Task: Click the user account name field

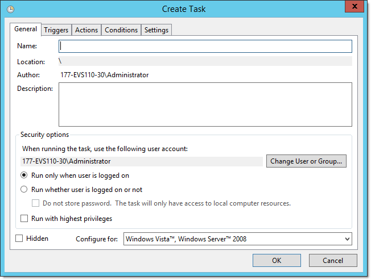Action: point(142,161)
